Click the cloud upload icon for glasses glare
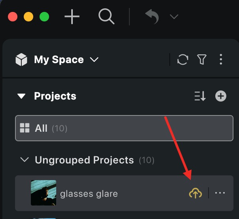Image resolution: width=239 pixels, height=219 pixels. coord(195,193)
